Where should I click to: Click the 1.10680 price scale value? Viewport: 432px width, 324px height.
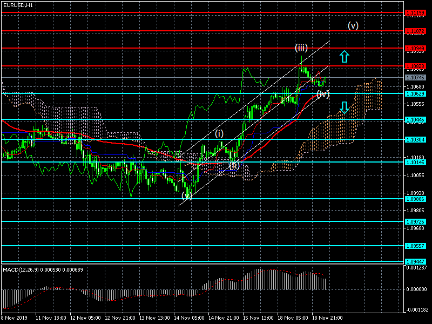(415, 87)
